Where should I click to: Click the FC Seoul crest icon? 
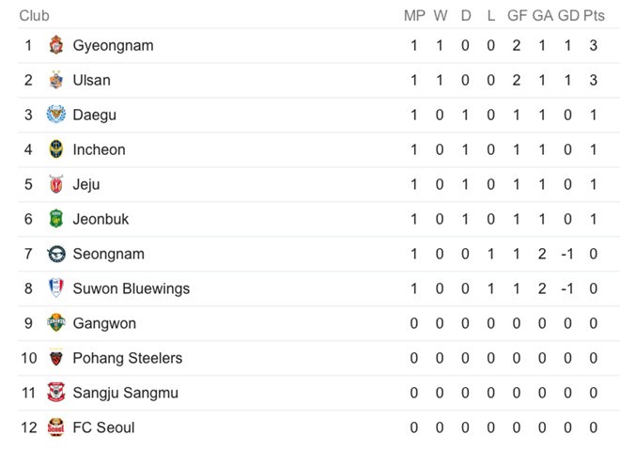tap(56, 427)
